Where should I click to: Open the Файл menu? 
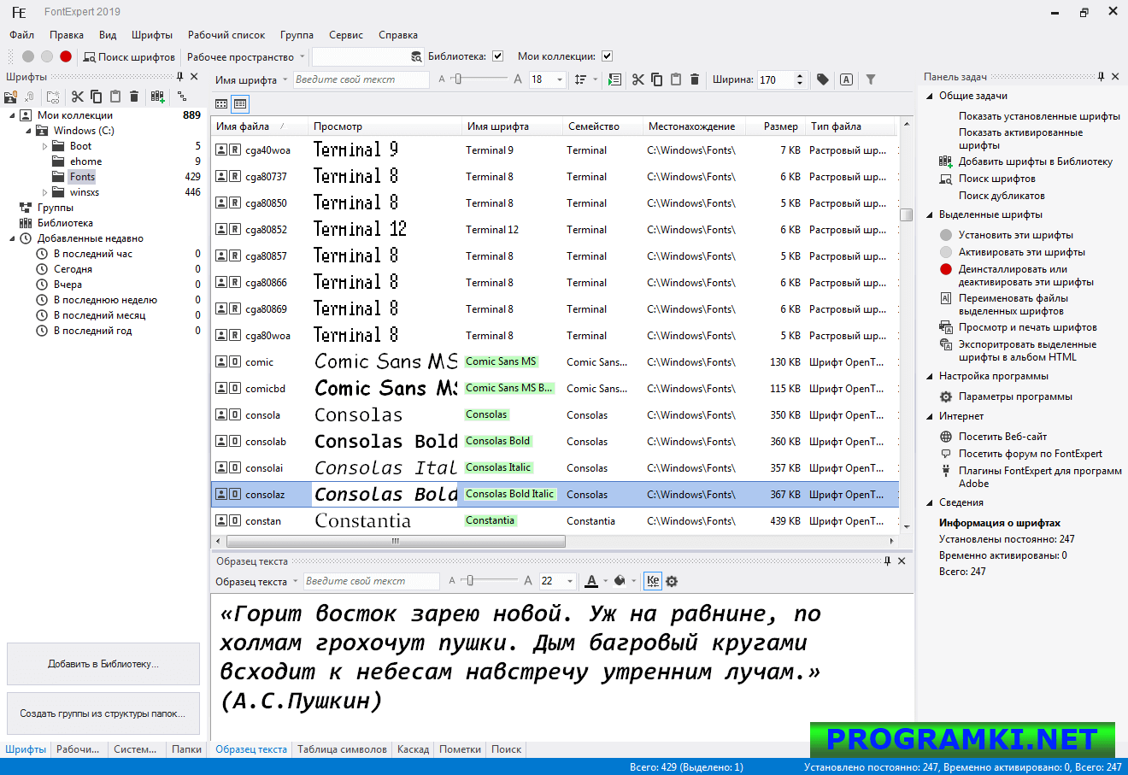[x=22, y=35]
